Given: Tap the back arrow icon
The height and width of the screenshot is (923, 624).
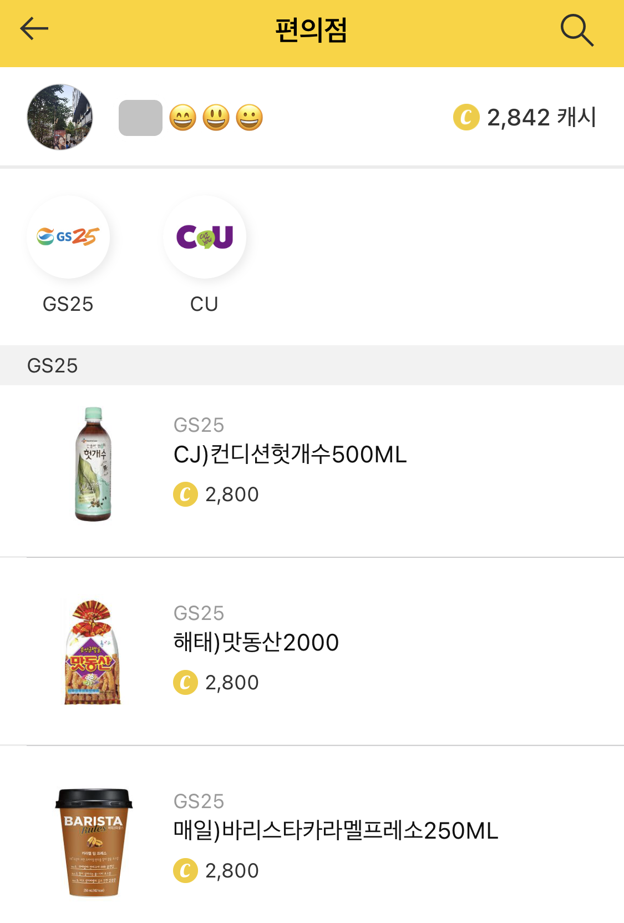Looking at the screenshot, I should tap(34, 29).
